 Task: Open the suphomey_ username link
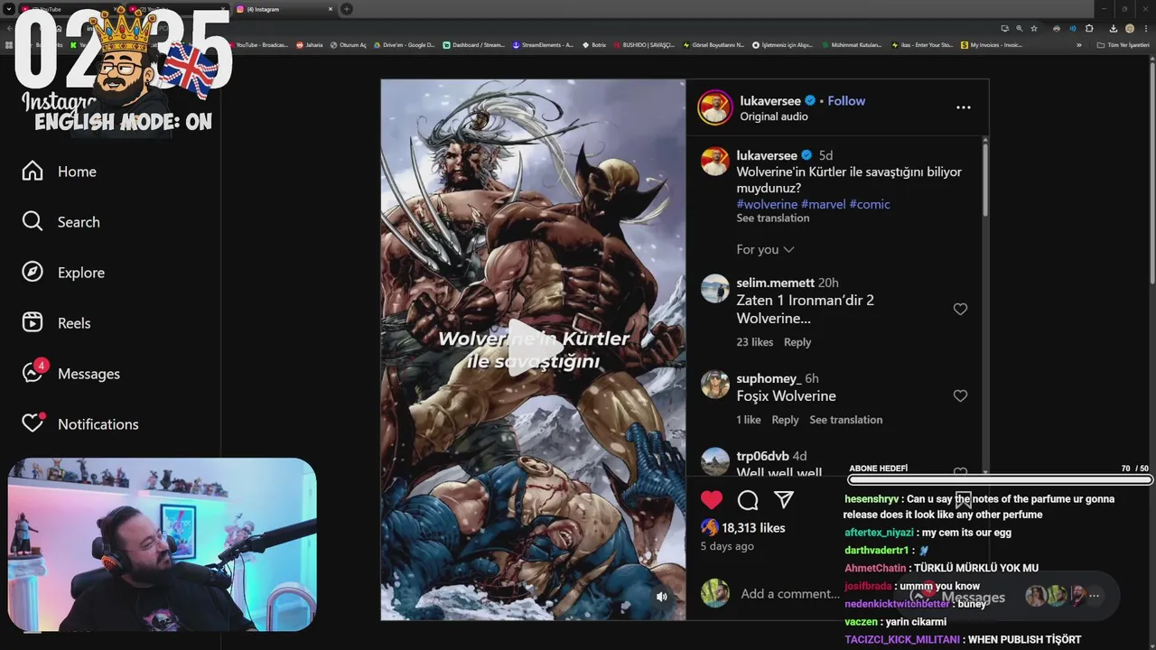coord(769,378)
